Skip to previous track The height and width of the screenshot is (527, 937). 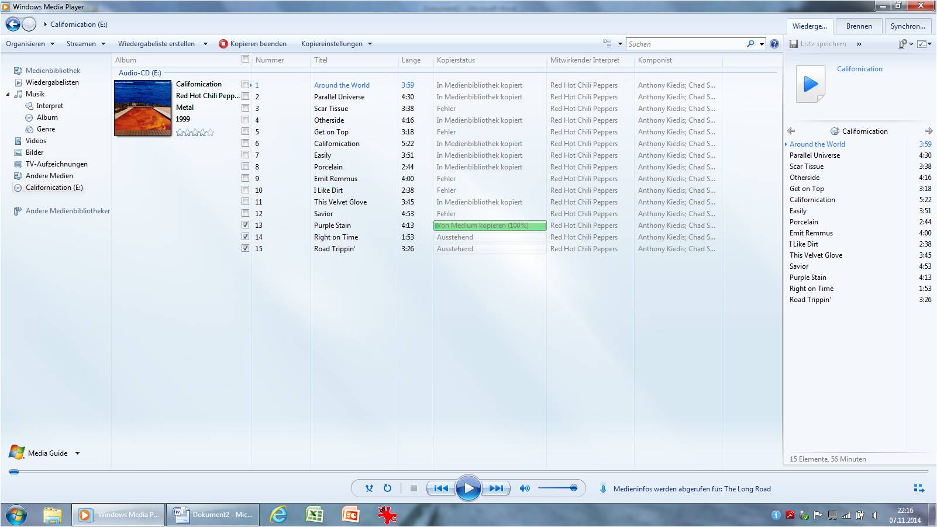(441, 488)
